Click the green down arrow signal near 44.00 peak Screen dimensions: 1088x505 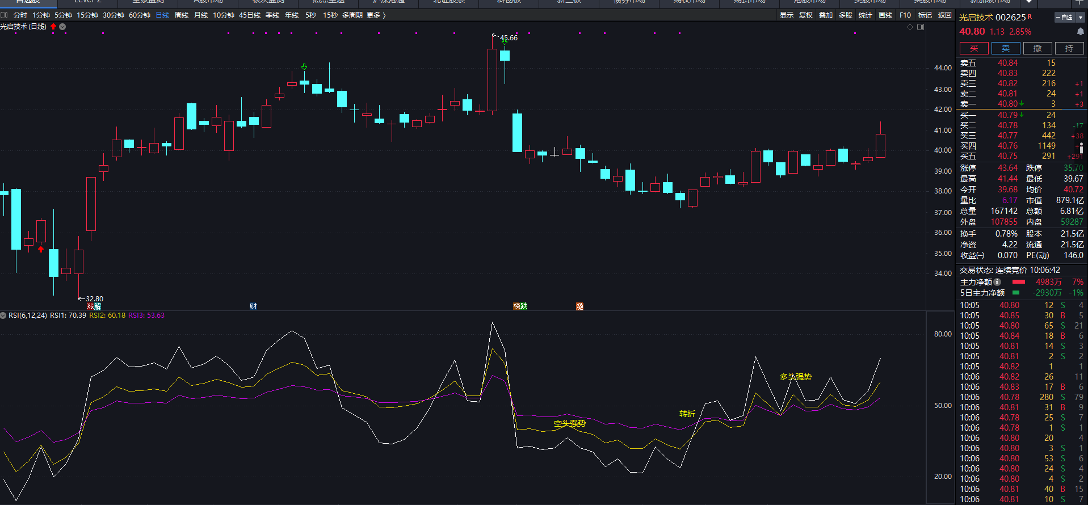pos(304,67)
